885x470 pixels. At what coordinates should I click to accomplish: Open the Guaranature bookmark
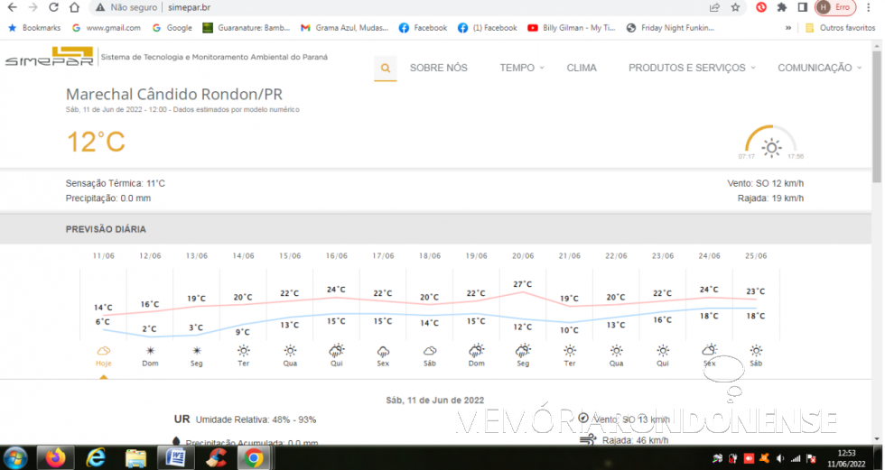tap(246, 28)
